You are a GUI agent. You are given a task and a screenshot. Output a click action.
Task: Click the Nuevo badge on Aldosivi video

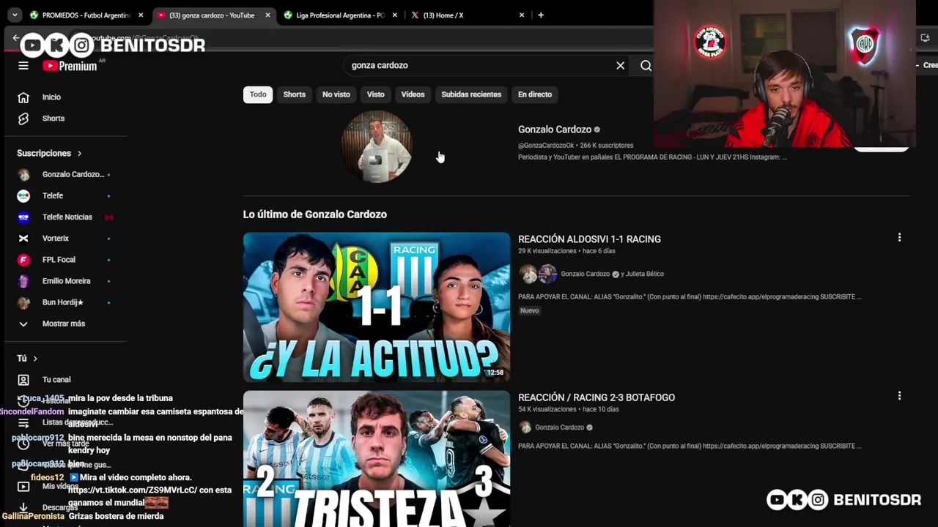(x=529, y=310)
